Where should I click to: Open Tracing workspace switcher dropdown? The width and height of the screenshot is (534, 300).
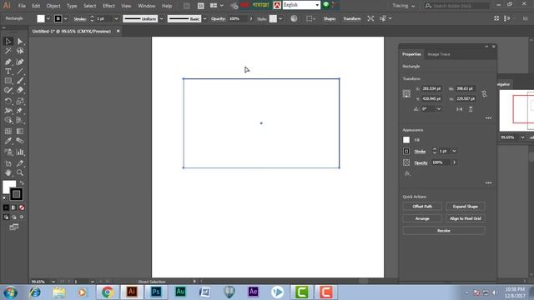click(404, 6)
